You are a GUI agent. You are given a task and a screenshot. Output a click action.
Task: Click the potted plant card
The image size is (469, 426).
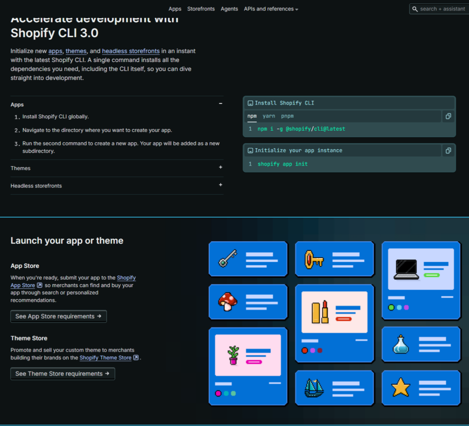[x=248, y=366]
